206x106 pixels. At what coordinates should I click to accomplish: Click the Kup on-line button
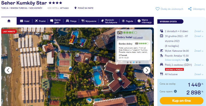coord(181,101)
